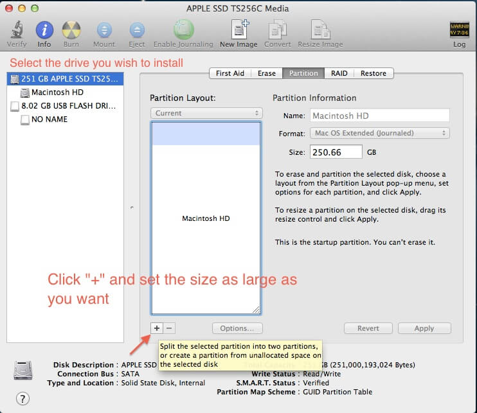Open the Format Mac OS Extended dropdown

coord(380,133)
